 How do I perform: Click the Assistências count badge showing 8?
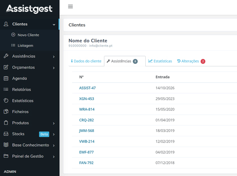point(135,62)
